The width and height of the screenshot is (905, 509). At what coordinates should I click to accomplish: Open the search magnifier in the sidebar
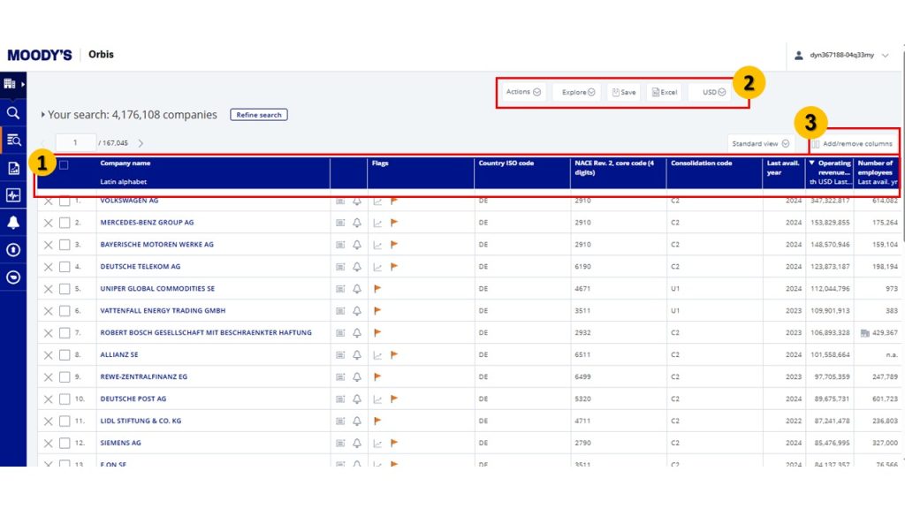pos(12,112)
